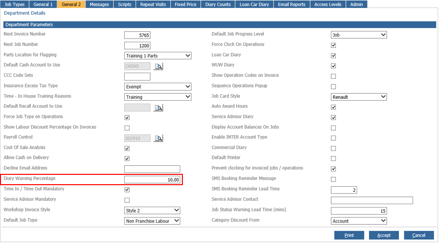Click the Print button
Image resolution: width=439 pixels, height=243 pixels.
click(349, 235)
